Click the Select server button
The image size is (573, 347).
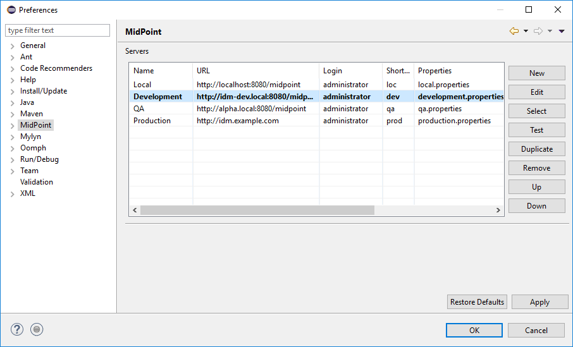point(537,111)
